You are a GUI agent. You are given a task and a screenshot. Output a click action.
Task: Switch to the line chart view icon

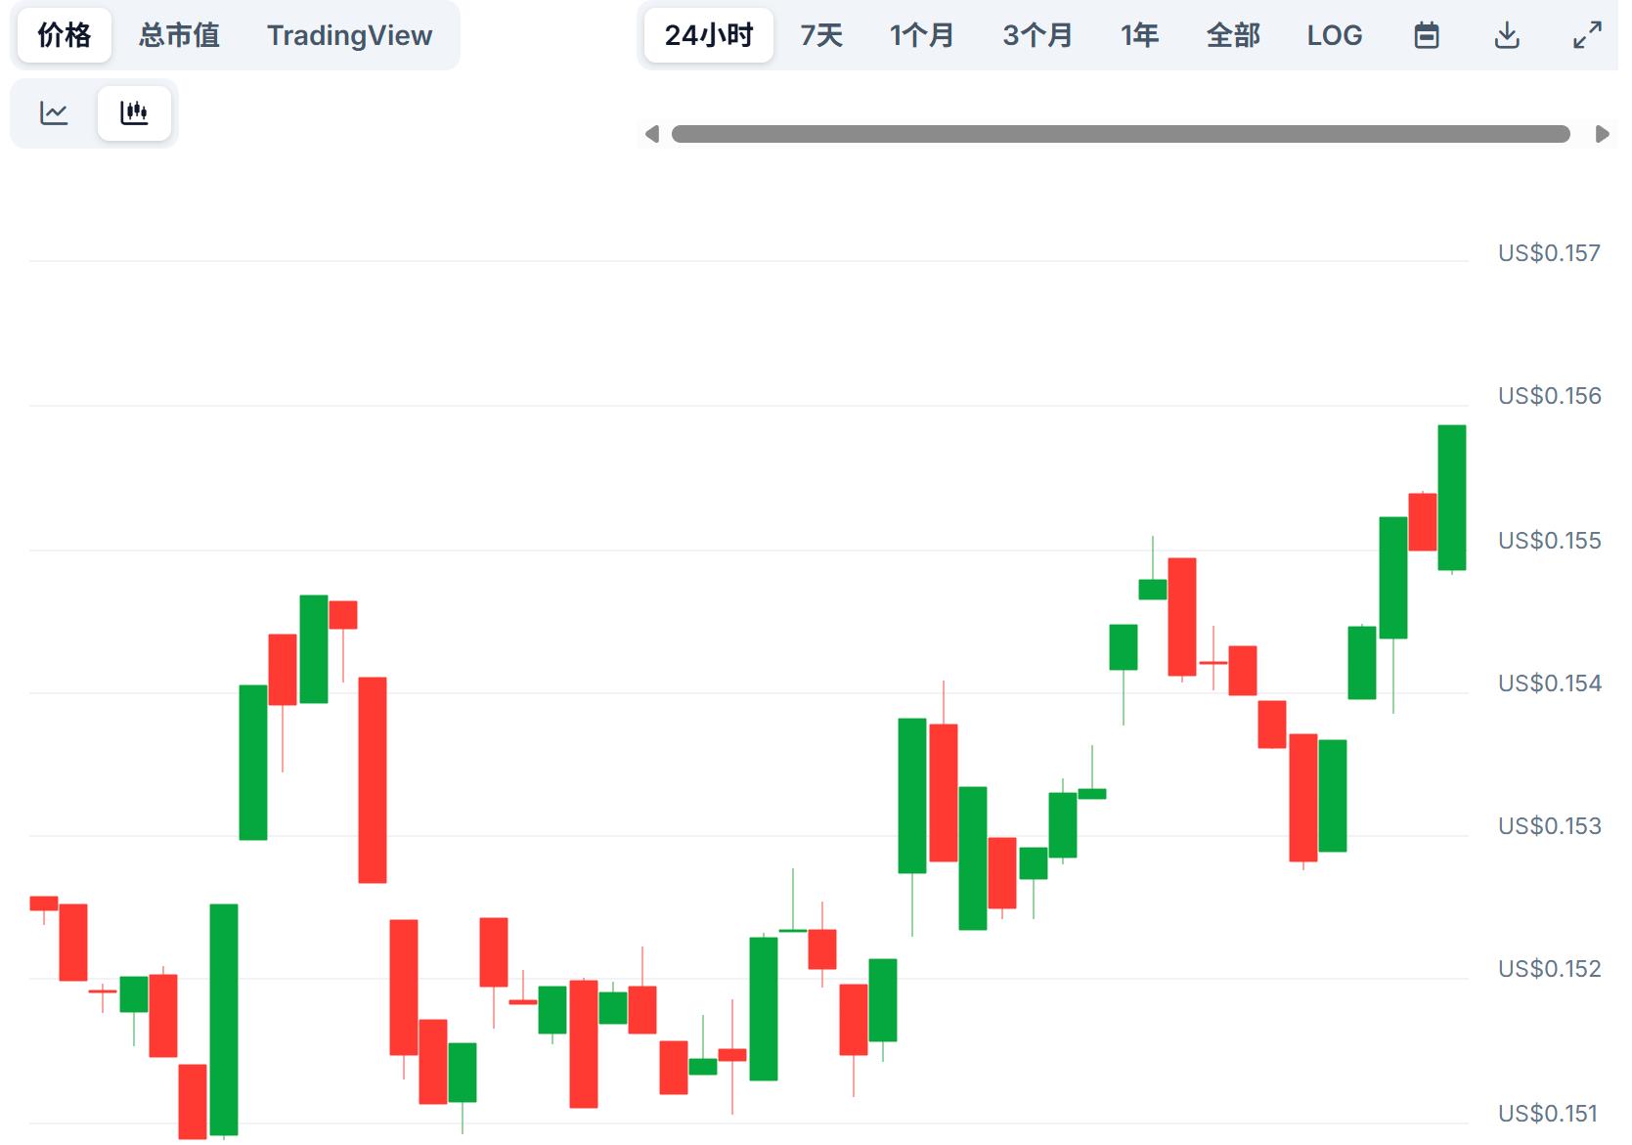pyautogui.click(x=54, y=112)
